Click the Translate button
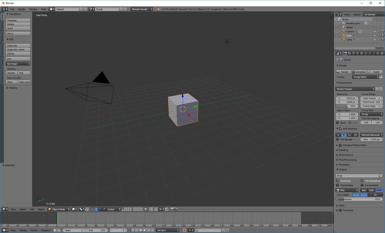 click(18, 20)
